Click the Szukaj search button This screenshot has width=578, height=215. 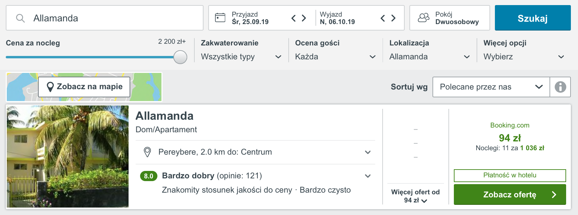[533, 18]
